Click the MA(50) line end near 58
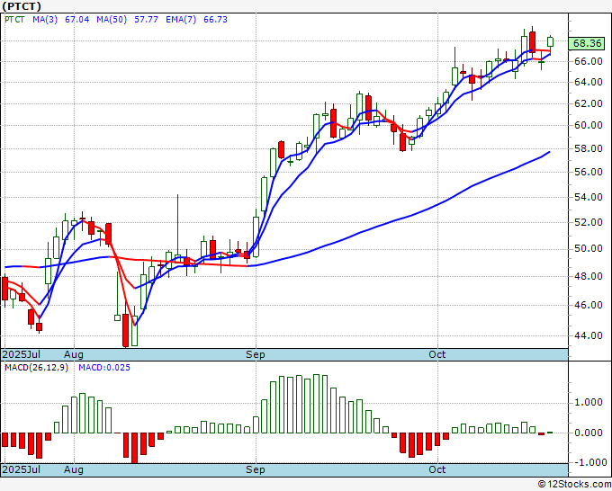 click(549, 152)
